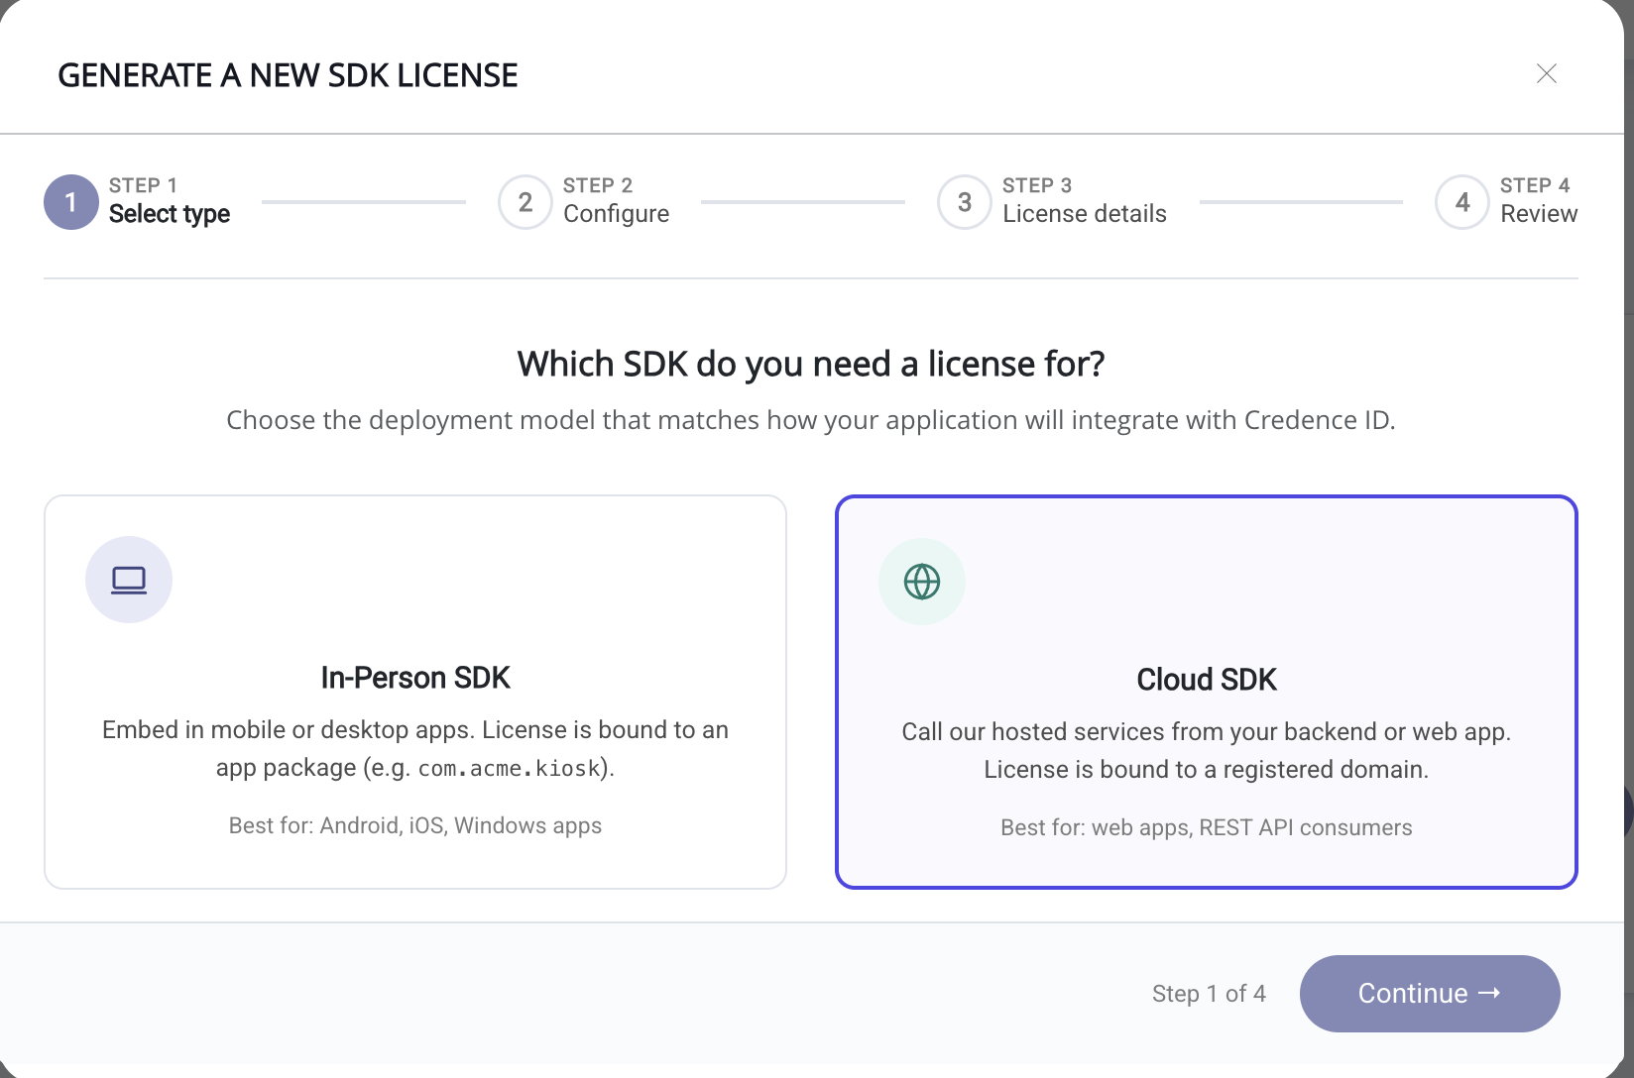The height and width of the screenshot is (1078, 1634).
Task: Click the 'GENERATE A NEW SDK LICENSE' title
Action: click(x=288, y=75)
